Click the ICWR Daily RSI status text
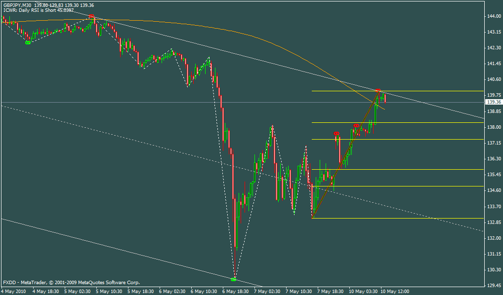The height and width of the screenshot is (295, 503). click(x=39, y=10)
